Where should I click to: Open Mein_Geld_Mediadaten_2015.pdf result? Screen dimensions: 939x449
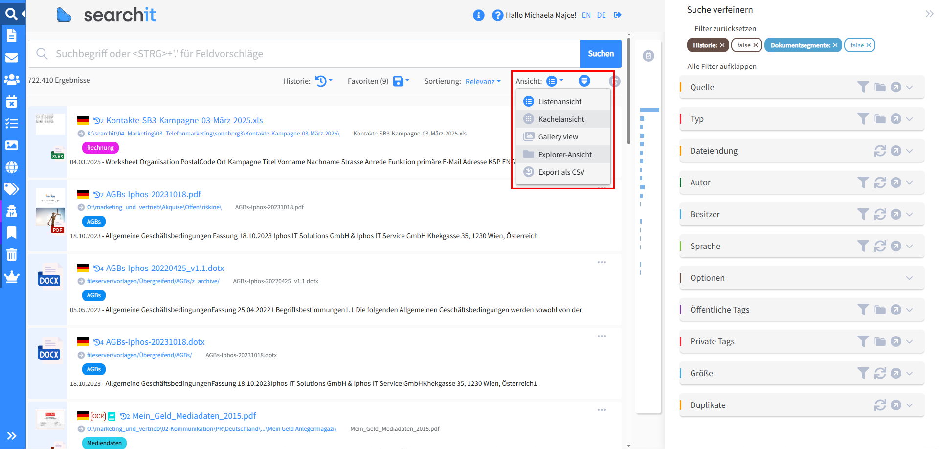(x=194, y=416)
